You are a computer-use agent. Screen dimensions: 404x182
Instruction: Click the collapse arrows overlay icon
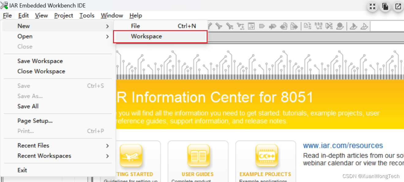(x=372, y=6)
